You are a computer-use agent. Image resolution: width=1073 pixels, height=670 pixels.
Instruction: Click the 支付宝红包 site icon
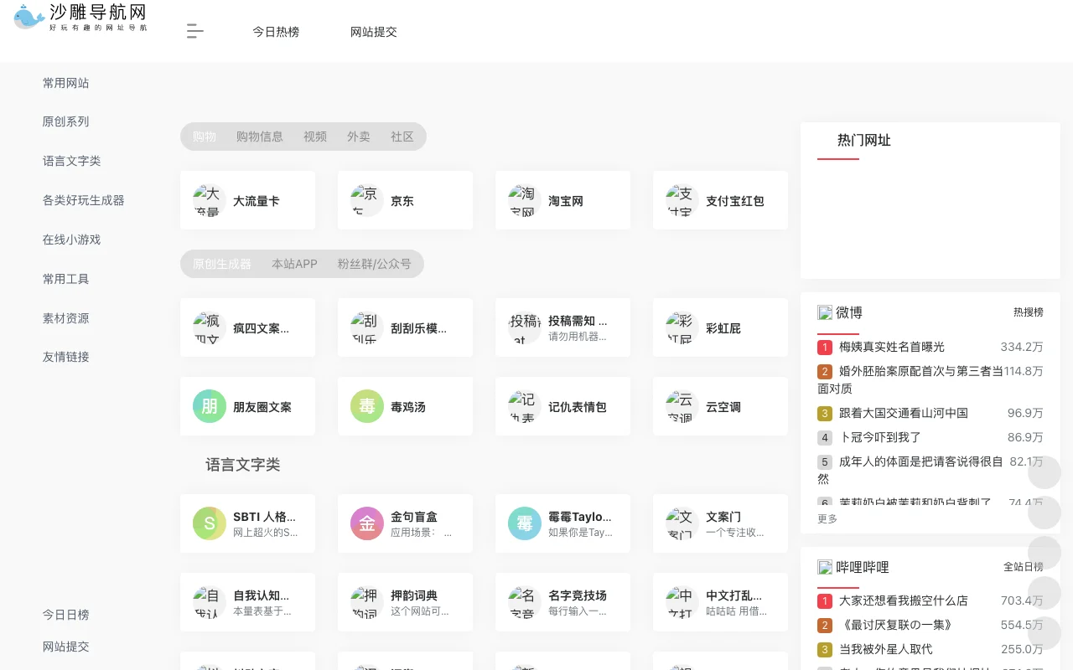tap(682, 201)
